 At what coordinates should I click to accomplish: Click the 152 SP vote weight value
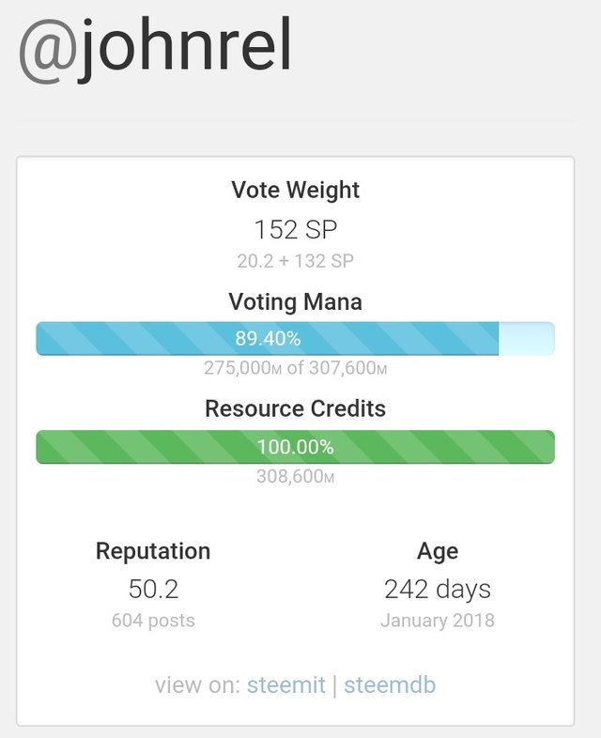click(x=295, y=229)
